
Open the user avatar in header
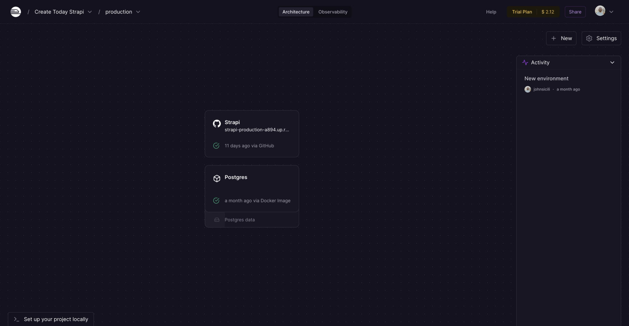[600, 11]
